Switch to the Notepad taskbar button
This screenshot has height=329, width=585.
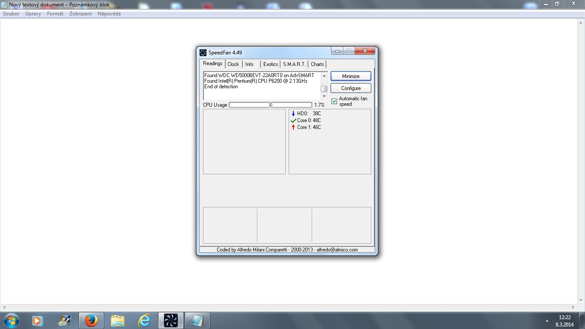197,320
